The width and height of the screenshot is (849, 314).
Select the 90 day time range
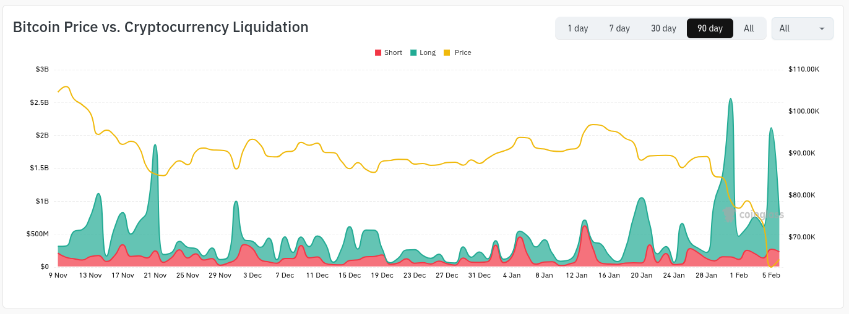click(710, 28)
